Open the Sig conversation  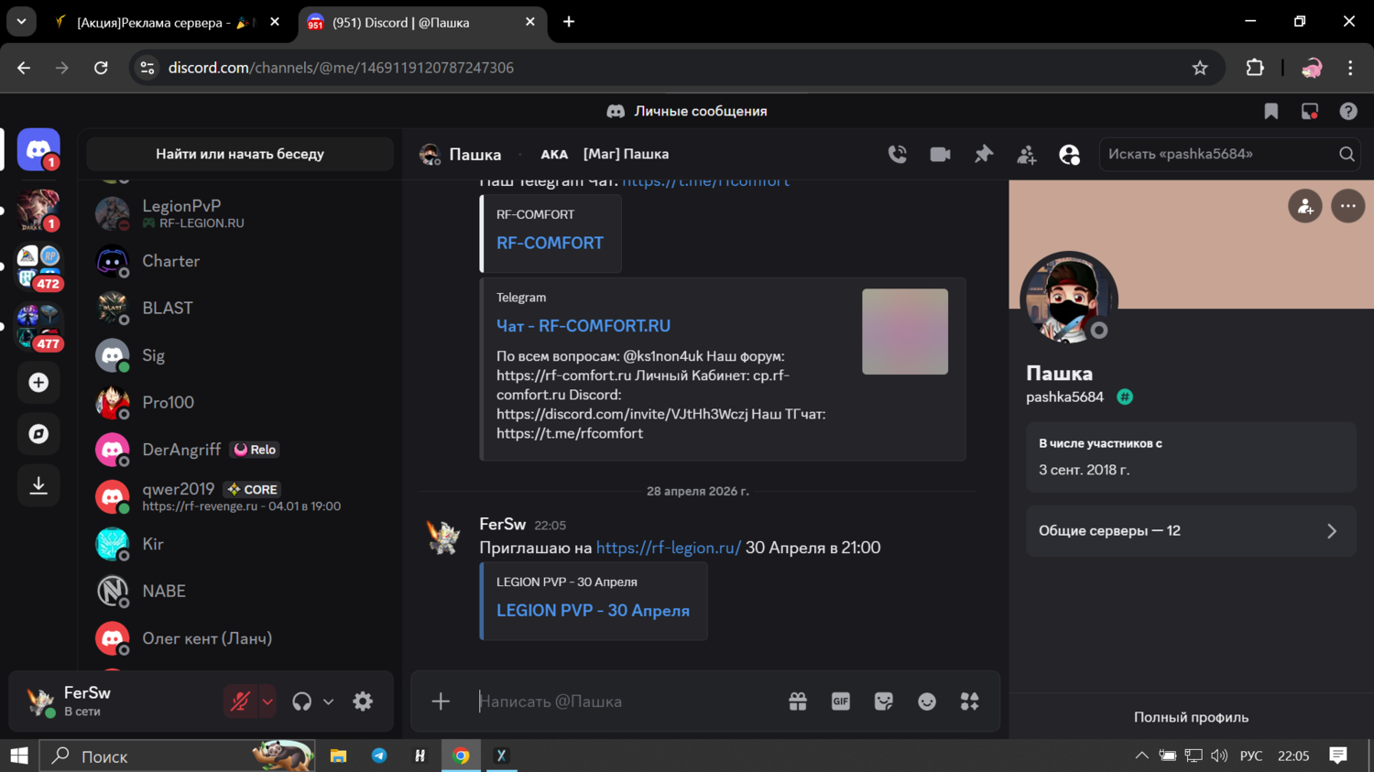tap(240, 355)
